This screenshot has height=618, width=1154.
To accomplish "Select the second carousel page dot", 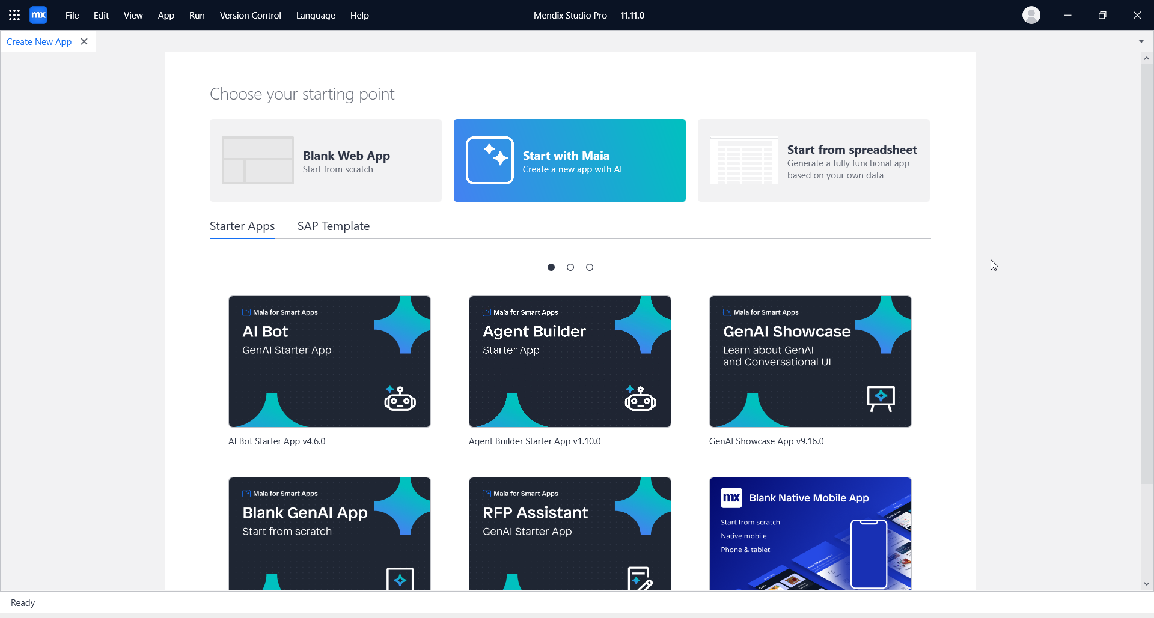I will tap(570, 267).
